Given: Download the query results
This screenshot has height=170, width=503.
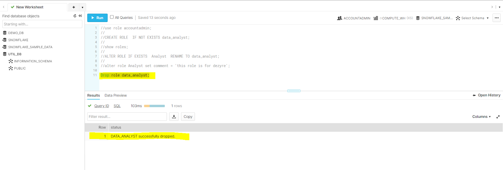Looking at the screenshot, I should (x=174, y=117).
